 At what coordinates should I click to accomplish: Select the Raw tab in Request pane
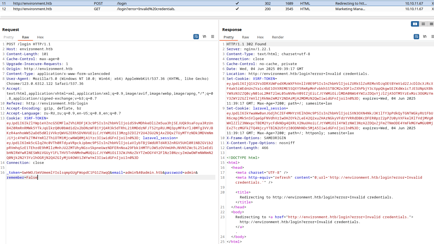pyautogui.click(x=26, y=37)
